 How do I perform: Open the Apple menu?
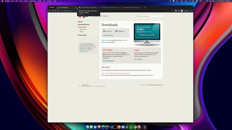[3, 1]
